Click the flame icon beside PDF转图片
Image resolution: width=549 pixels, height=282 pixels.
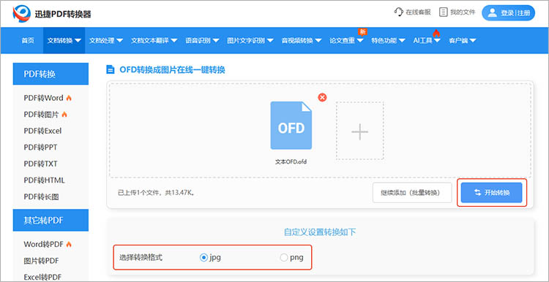click(x=64, y=114)
